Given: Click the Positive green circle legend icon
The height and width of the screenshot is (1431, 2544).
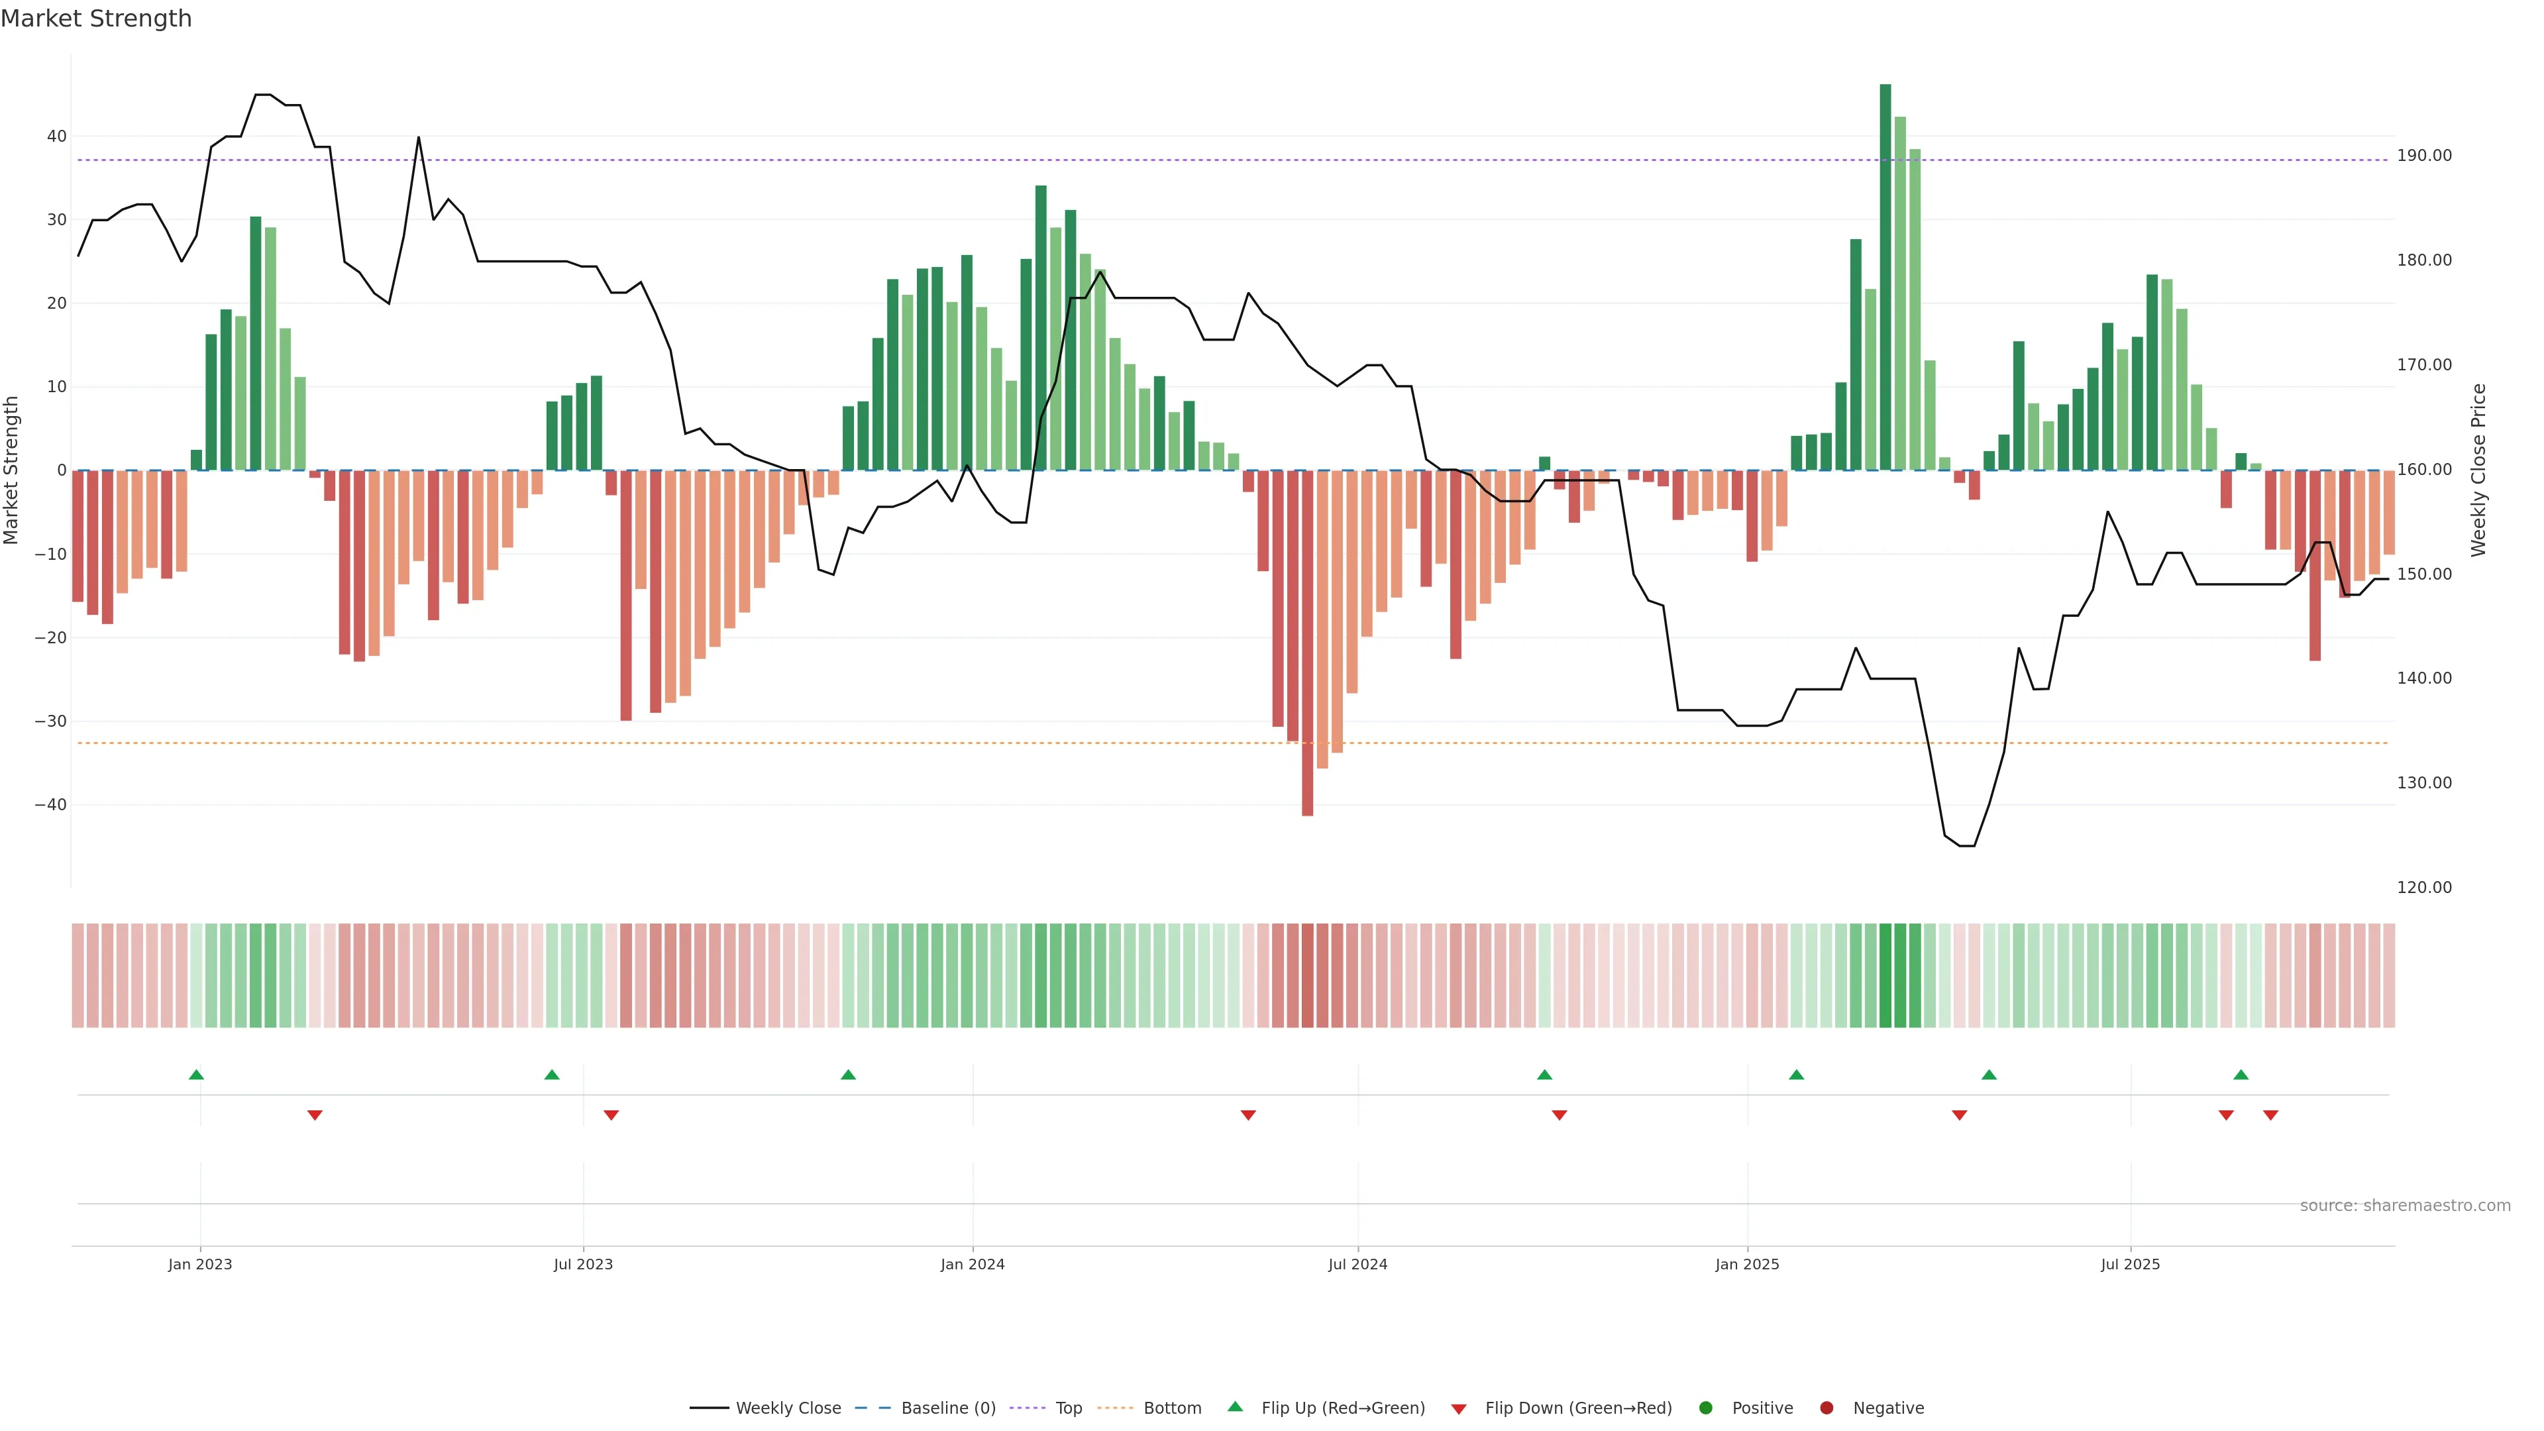Looking at the screenshot, I should pos(1705,1408).
